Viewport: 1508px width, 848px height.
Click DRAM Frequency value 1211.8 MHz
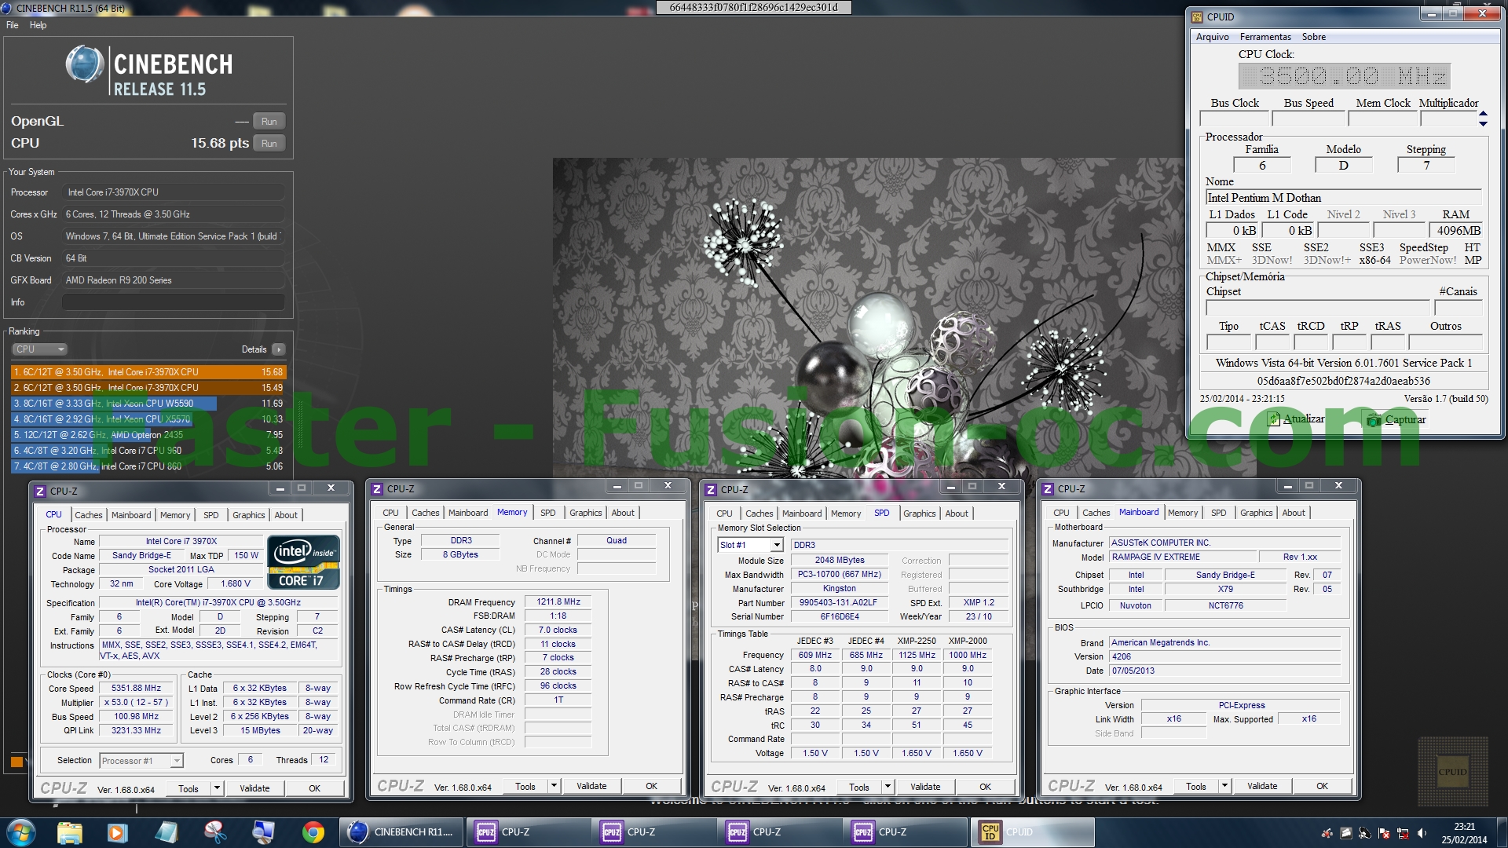(558, 602)
